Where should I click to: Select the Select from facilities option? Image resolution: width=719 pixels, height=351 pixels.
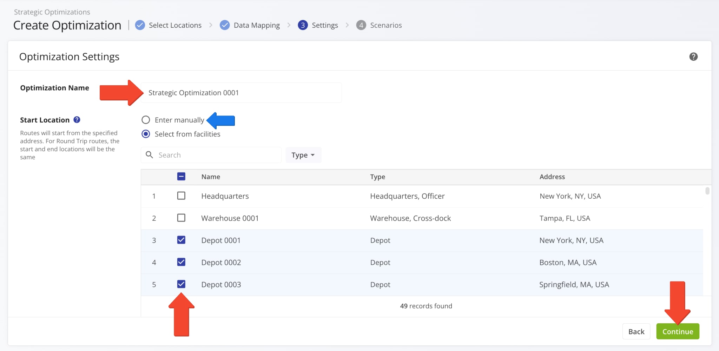(146, 134)
